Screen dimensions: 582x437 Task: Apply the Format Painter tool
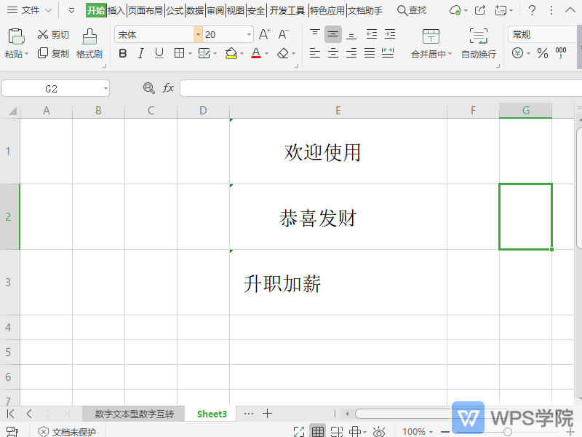(x=89, y=42)
